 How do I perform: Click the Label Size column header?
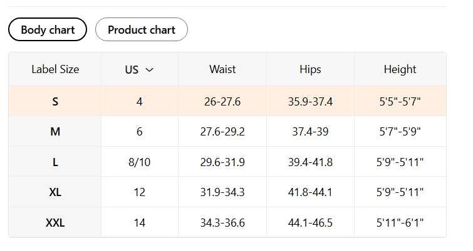coord(55,69)
